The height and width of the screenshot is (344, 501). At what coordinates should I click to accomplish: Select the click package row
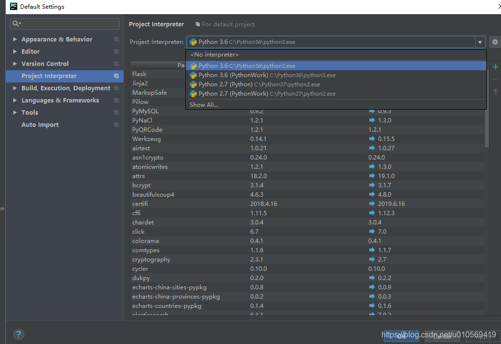coord(307,231)
